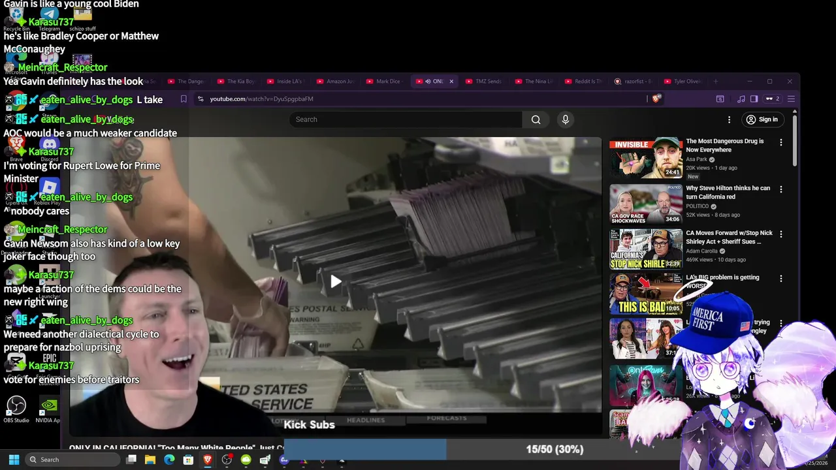
Task: Open POLITICO channel link
Action: pyautogui.click(x=697, y=206)
